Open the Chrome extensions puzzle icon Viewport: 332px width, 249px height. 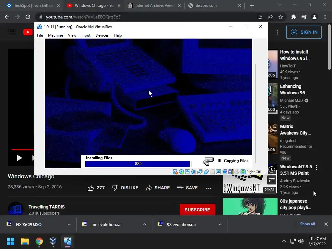point(293,17)
